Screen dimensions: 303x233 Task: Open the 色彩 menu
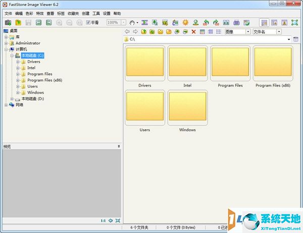[29, 13]
